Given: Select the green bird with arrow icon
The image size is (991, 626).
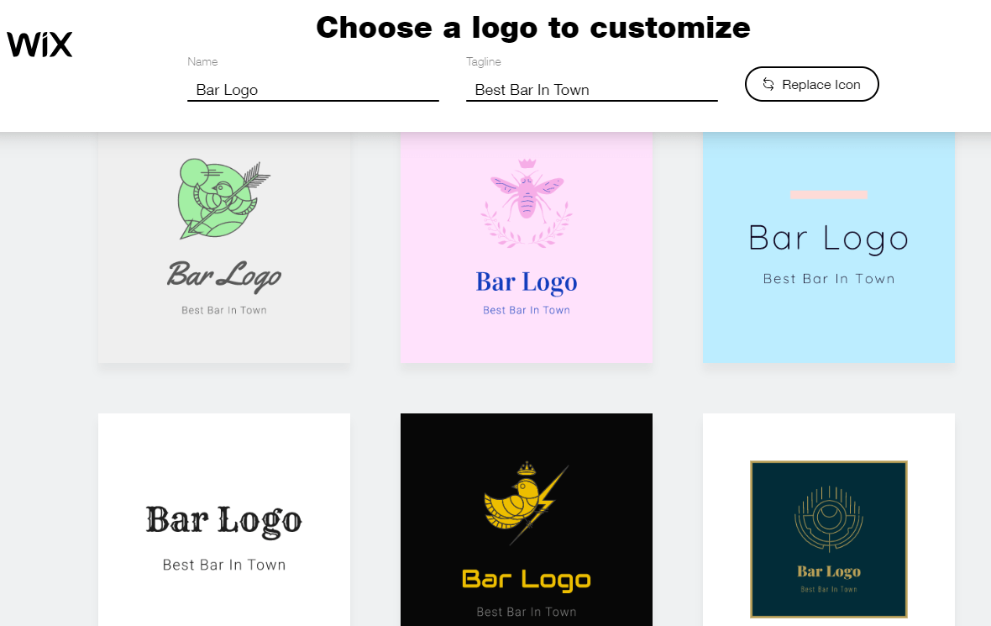Looking at the screenshot, I should point(223,198).
